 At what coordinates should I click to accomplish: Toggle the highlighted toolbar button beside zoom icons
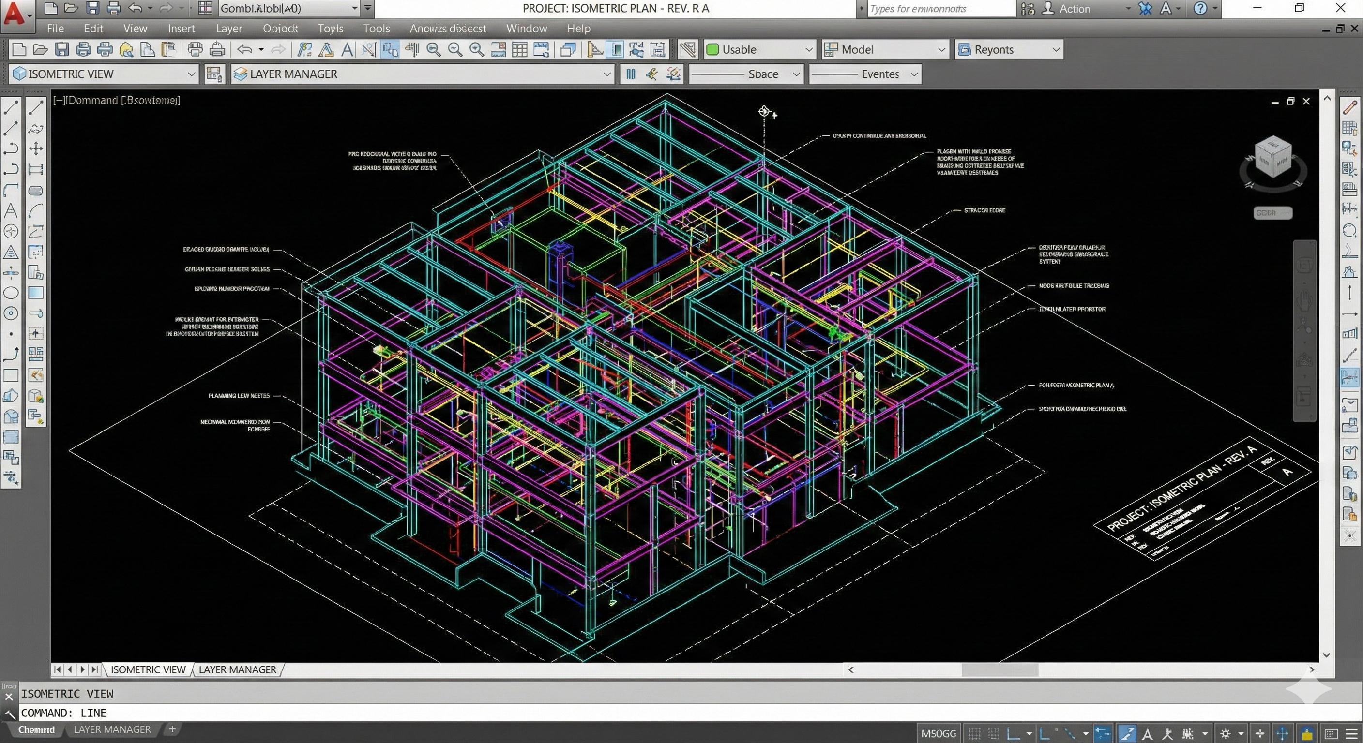point(390,50)
